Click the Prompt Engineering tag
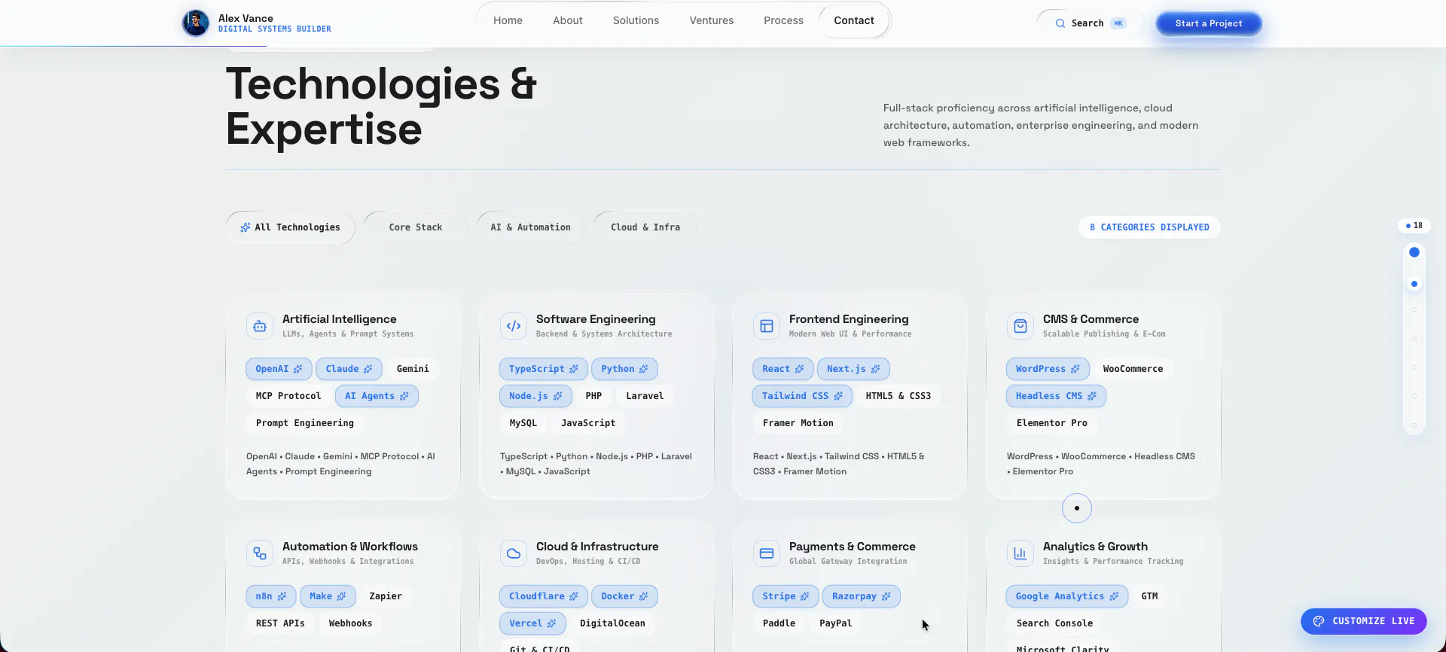The height and width of the screenshot is (652, 1446). [305, 423]
